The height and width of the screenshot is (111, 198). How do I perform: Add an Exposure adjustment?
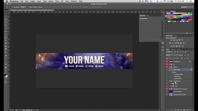pos(179,40)
